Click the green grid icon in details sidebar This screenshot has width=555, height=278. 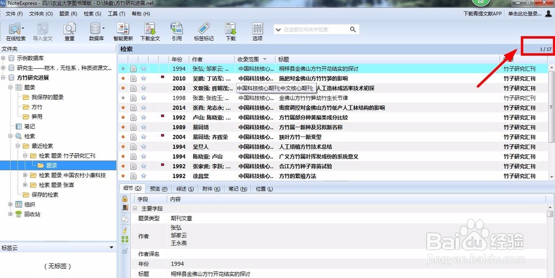coord(124,239)
